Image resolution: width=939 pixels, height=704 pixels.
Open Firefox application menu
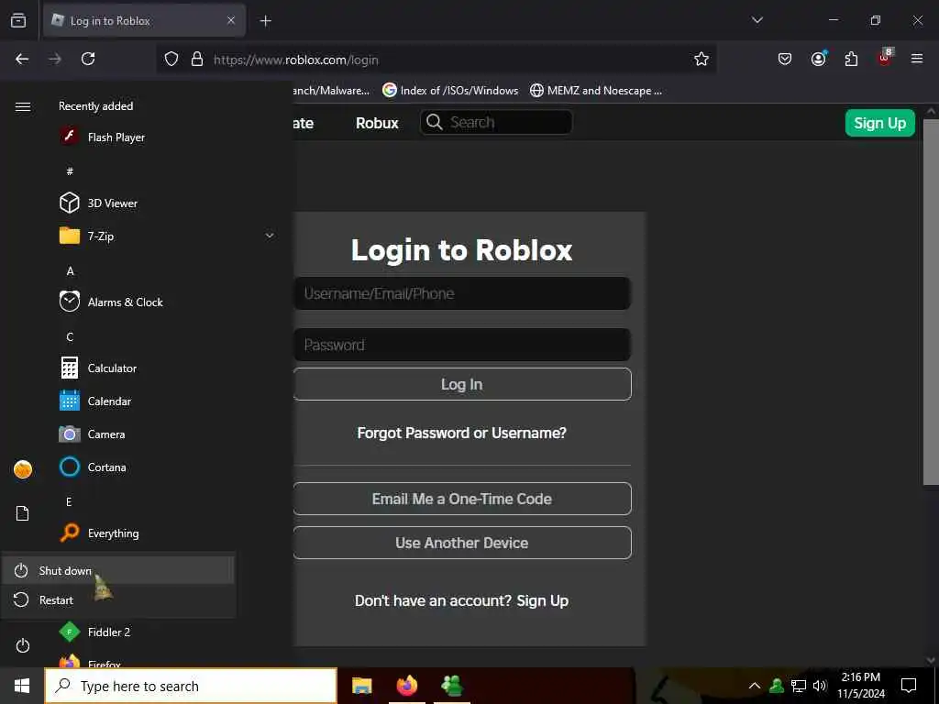917,59
